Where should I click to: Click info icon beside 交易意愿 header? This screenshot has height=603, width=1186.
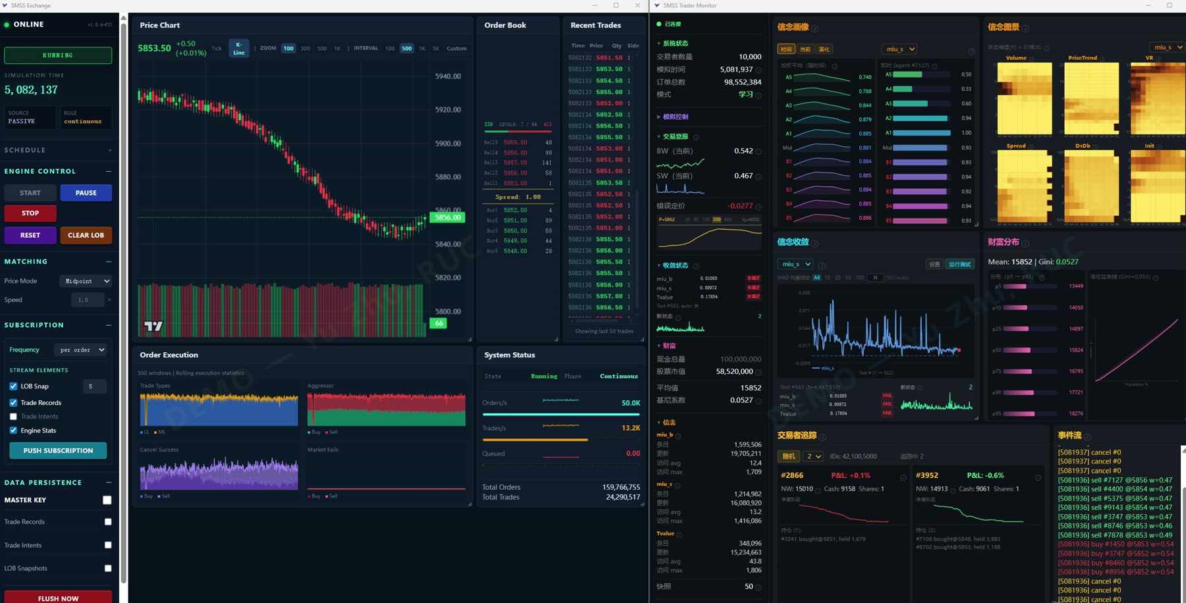pos(696,137)
